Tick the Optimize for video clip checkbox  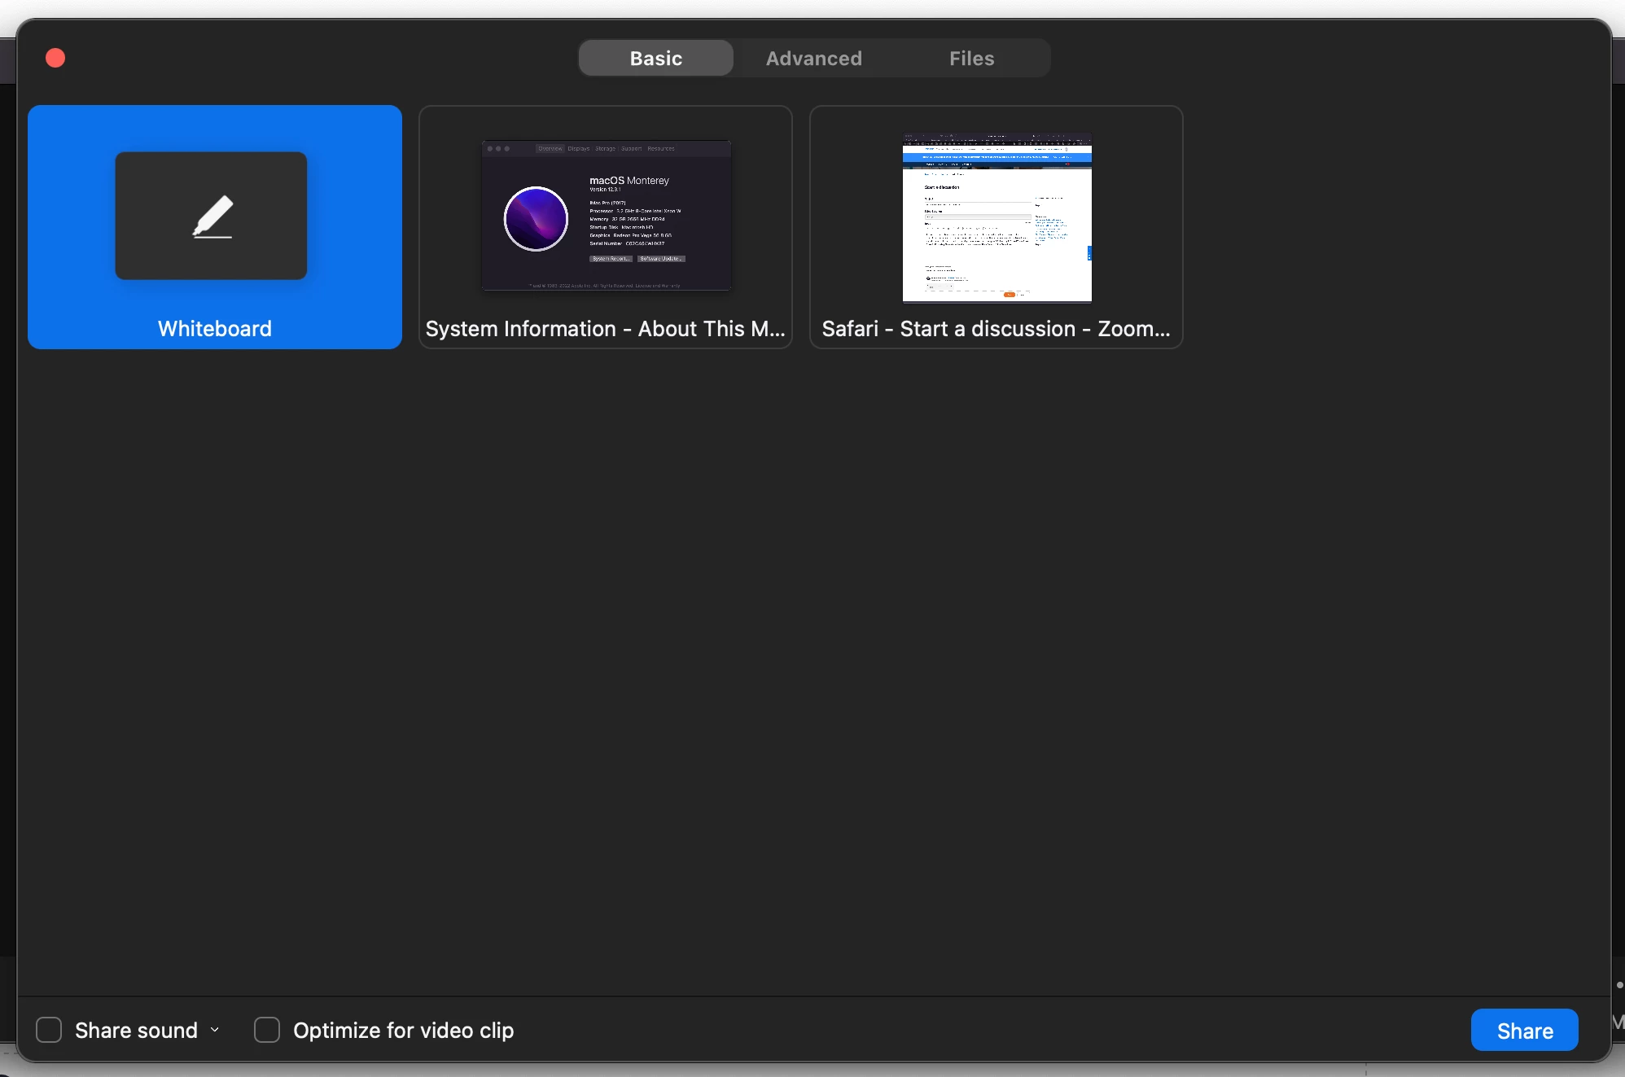(267, 1030)
